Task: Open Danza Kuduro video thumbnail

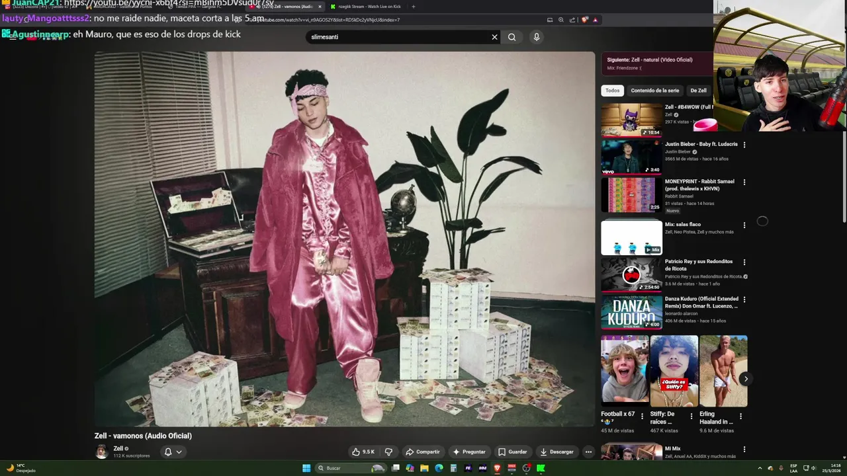Action: click(x=631, y=311)
